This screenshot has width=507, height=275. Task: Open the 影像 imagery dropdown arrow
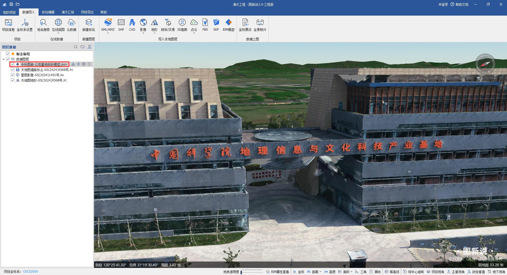(143, 33)
